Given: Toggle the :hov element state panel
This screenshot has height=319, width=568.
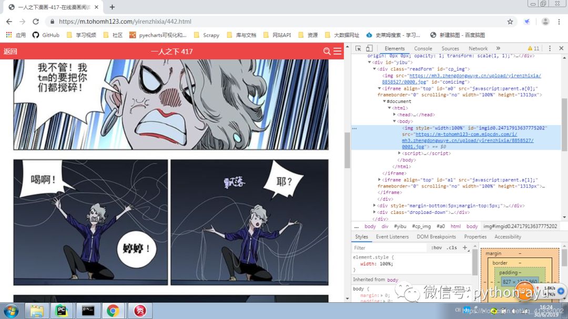Looking at the screenshot, I should point(437,248).
